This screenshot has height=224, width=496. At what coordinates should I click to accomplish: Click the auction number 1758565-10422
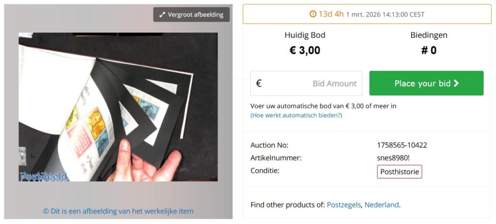point(402,145)
